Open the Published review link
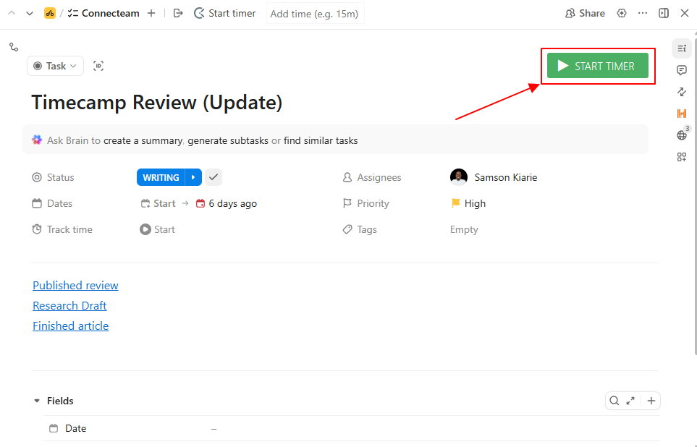 point(75,285)
